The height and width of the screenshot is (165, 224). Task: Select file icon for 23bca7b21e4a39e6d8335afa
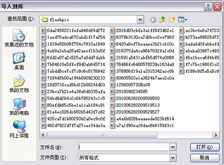tap(43, 91)
